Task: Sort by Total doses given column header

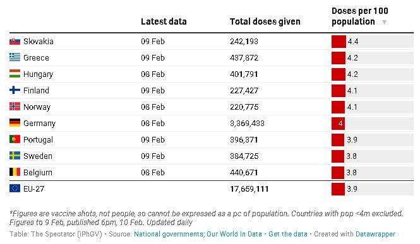Action: point(265,21)
